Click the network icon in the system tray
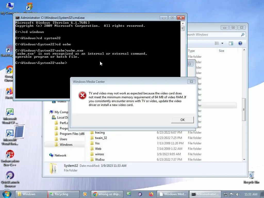This screenshot has width=264, height=198. tap(225, 194)
